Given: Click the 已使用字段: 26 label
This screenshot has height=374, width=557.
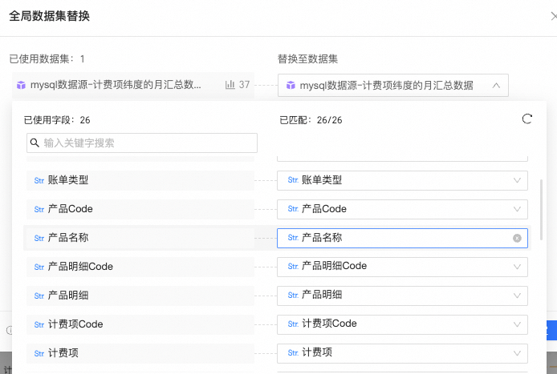Looking at the screenshot, I should pos(57,120).
